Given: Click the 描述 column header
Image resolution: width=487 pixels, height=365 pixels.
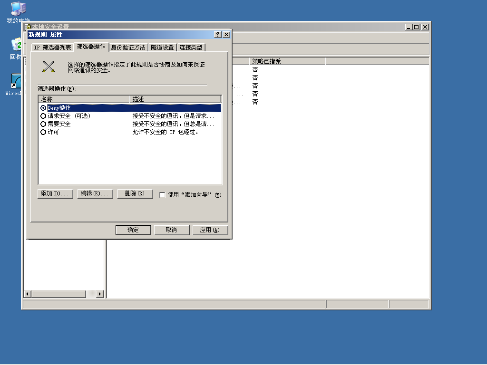Looking at the screenshot, I should pyautogui.click(x=175, y=99).
